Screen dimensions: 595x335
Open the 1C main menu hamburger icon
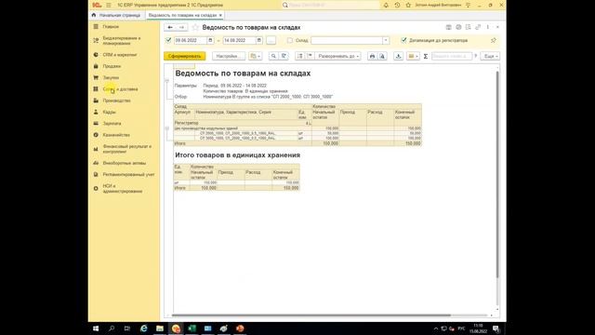[x=109, y=5]
